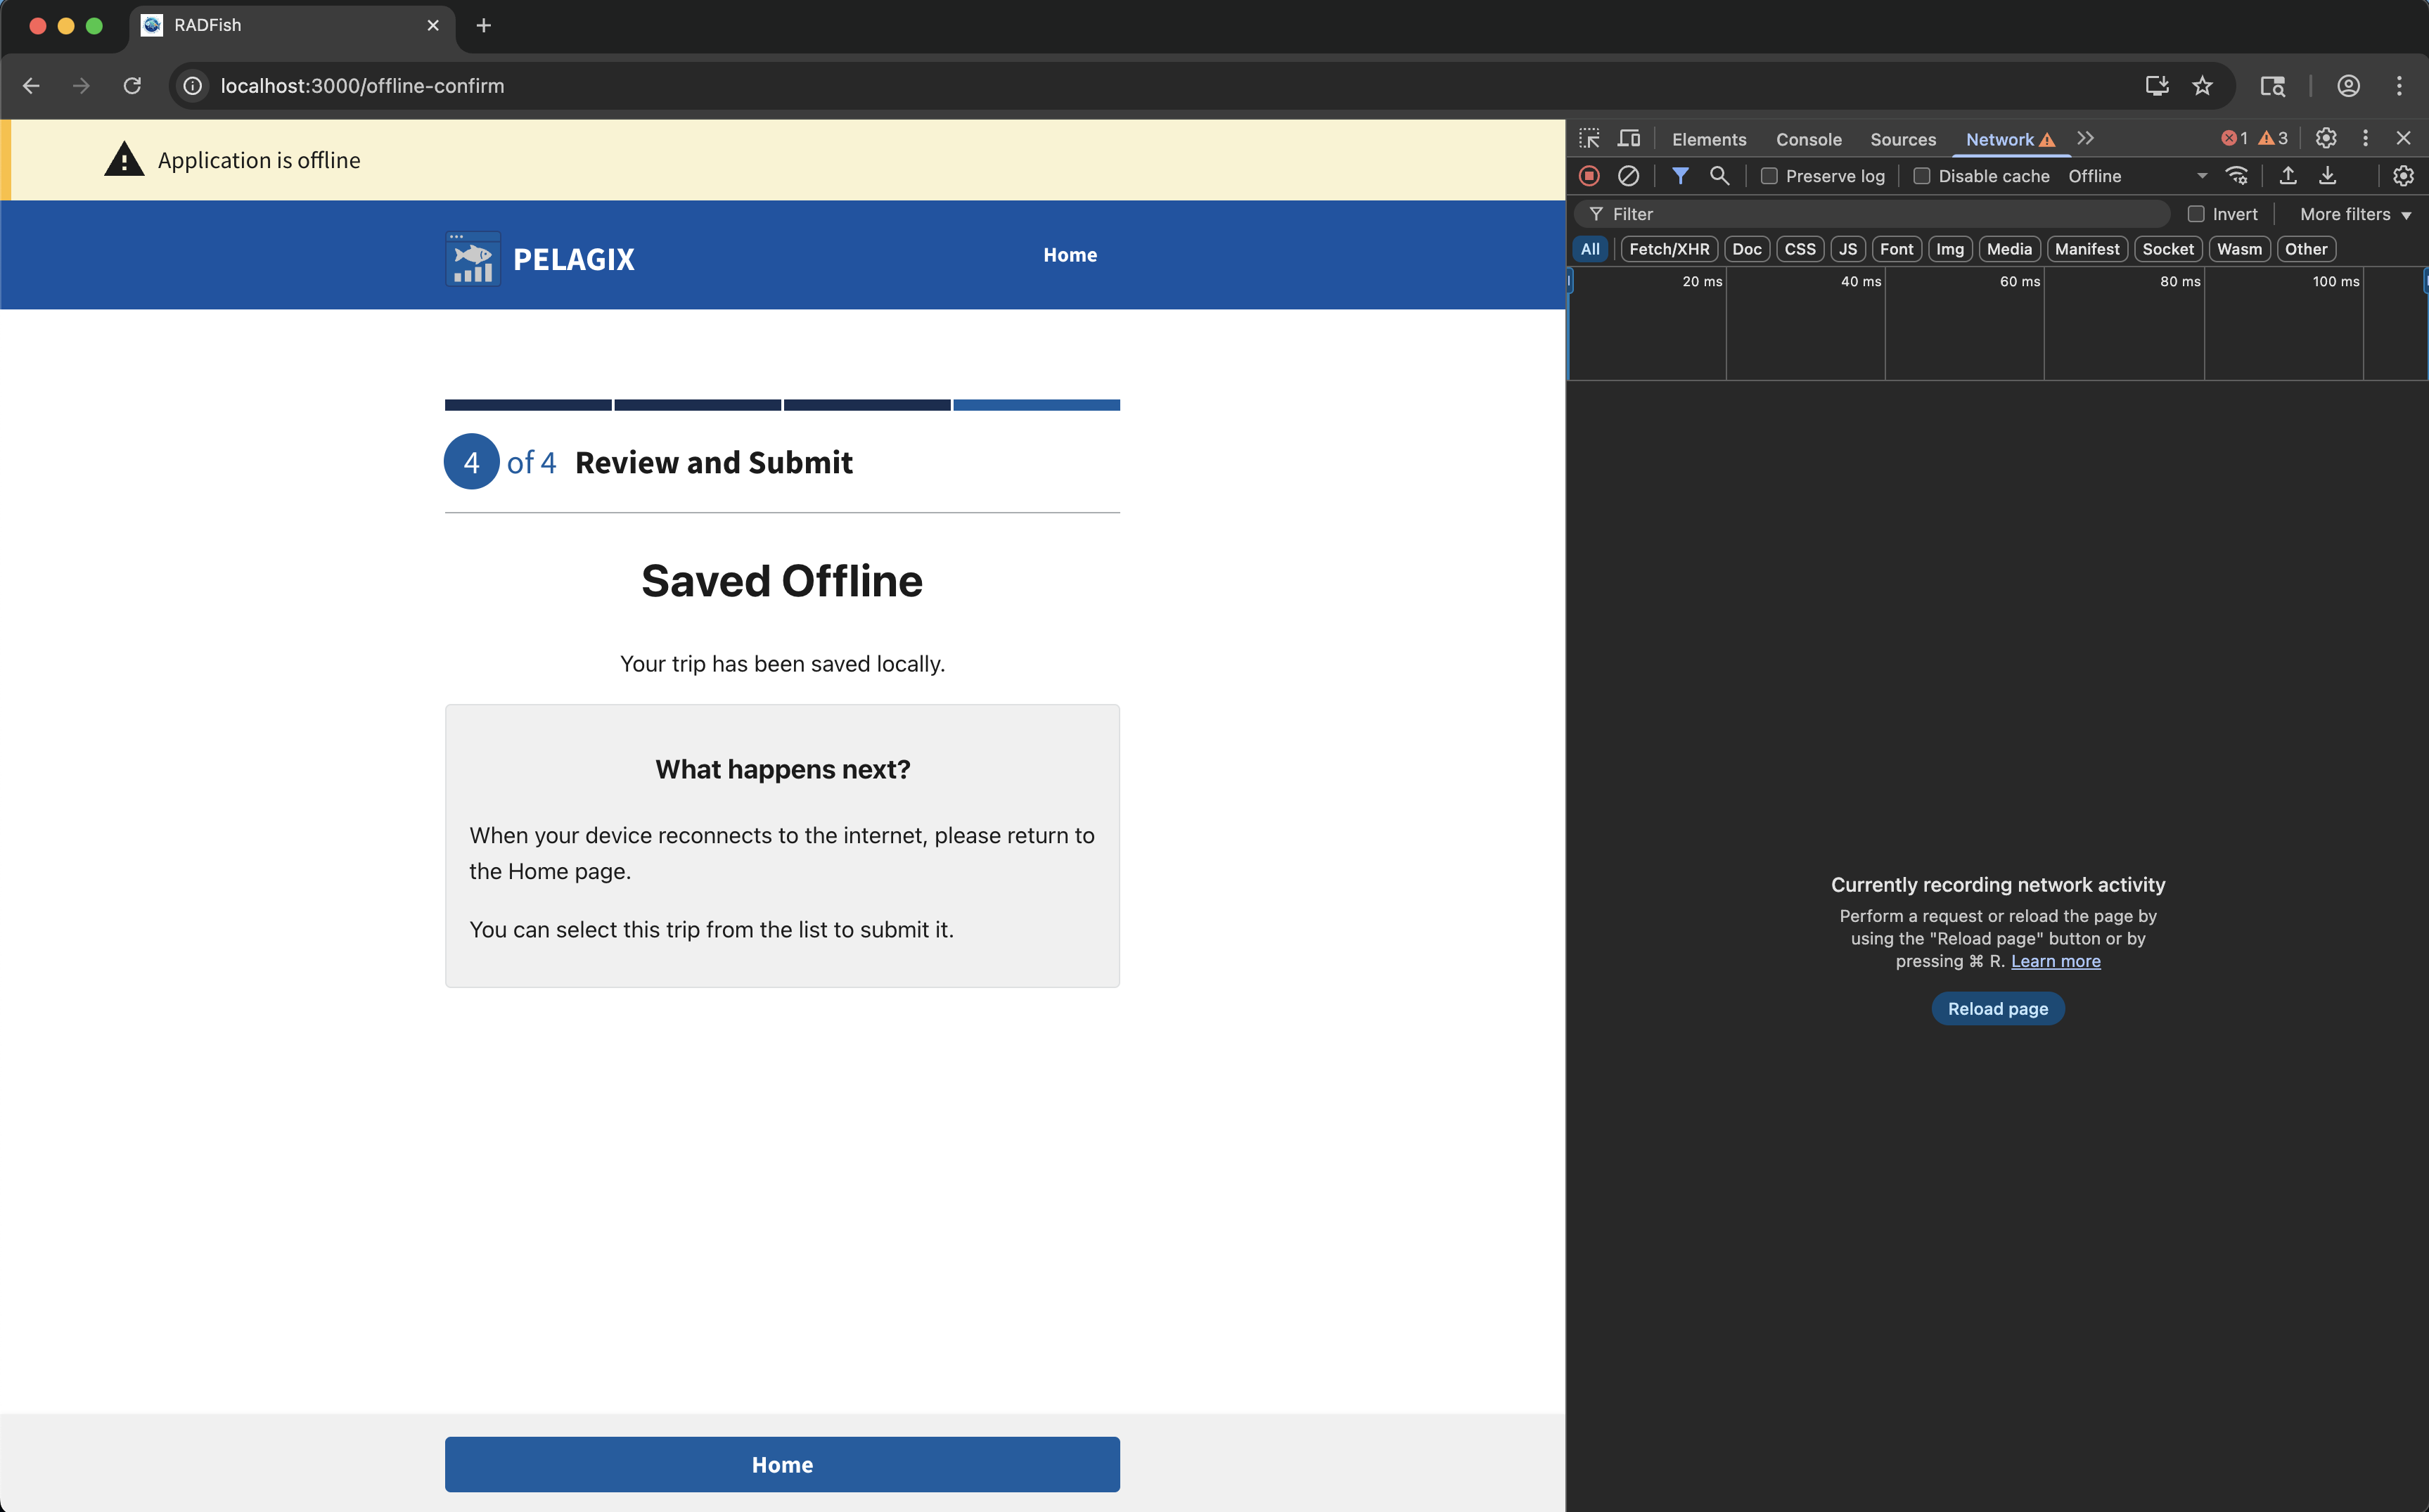The width and height of the screenshot is (2429, 1512).
Task: Check the Disable cache option
Action: 1921,176
